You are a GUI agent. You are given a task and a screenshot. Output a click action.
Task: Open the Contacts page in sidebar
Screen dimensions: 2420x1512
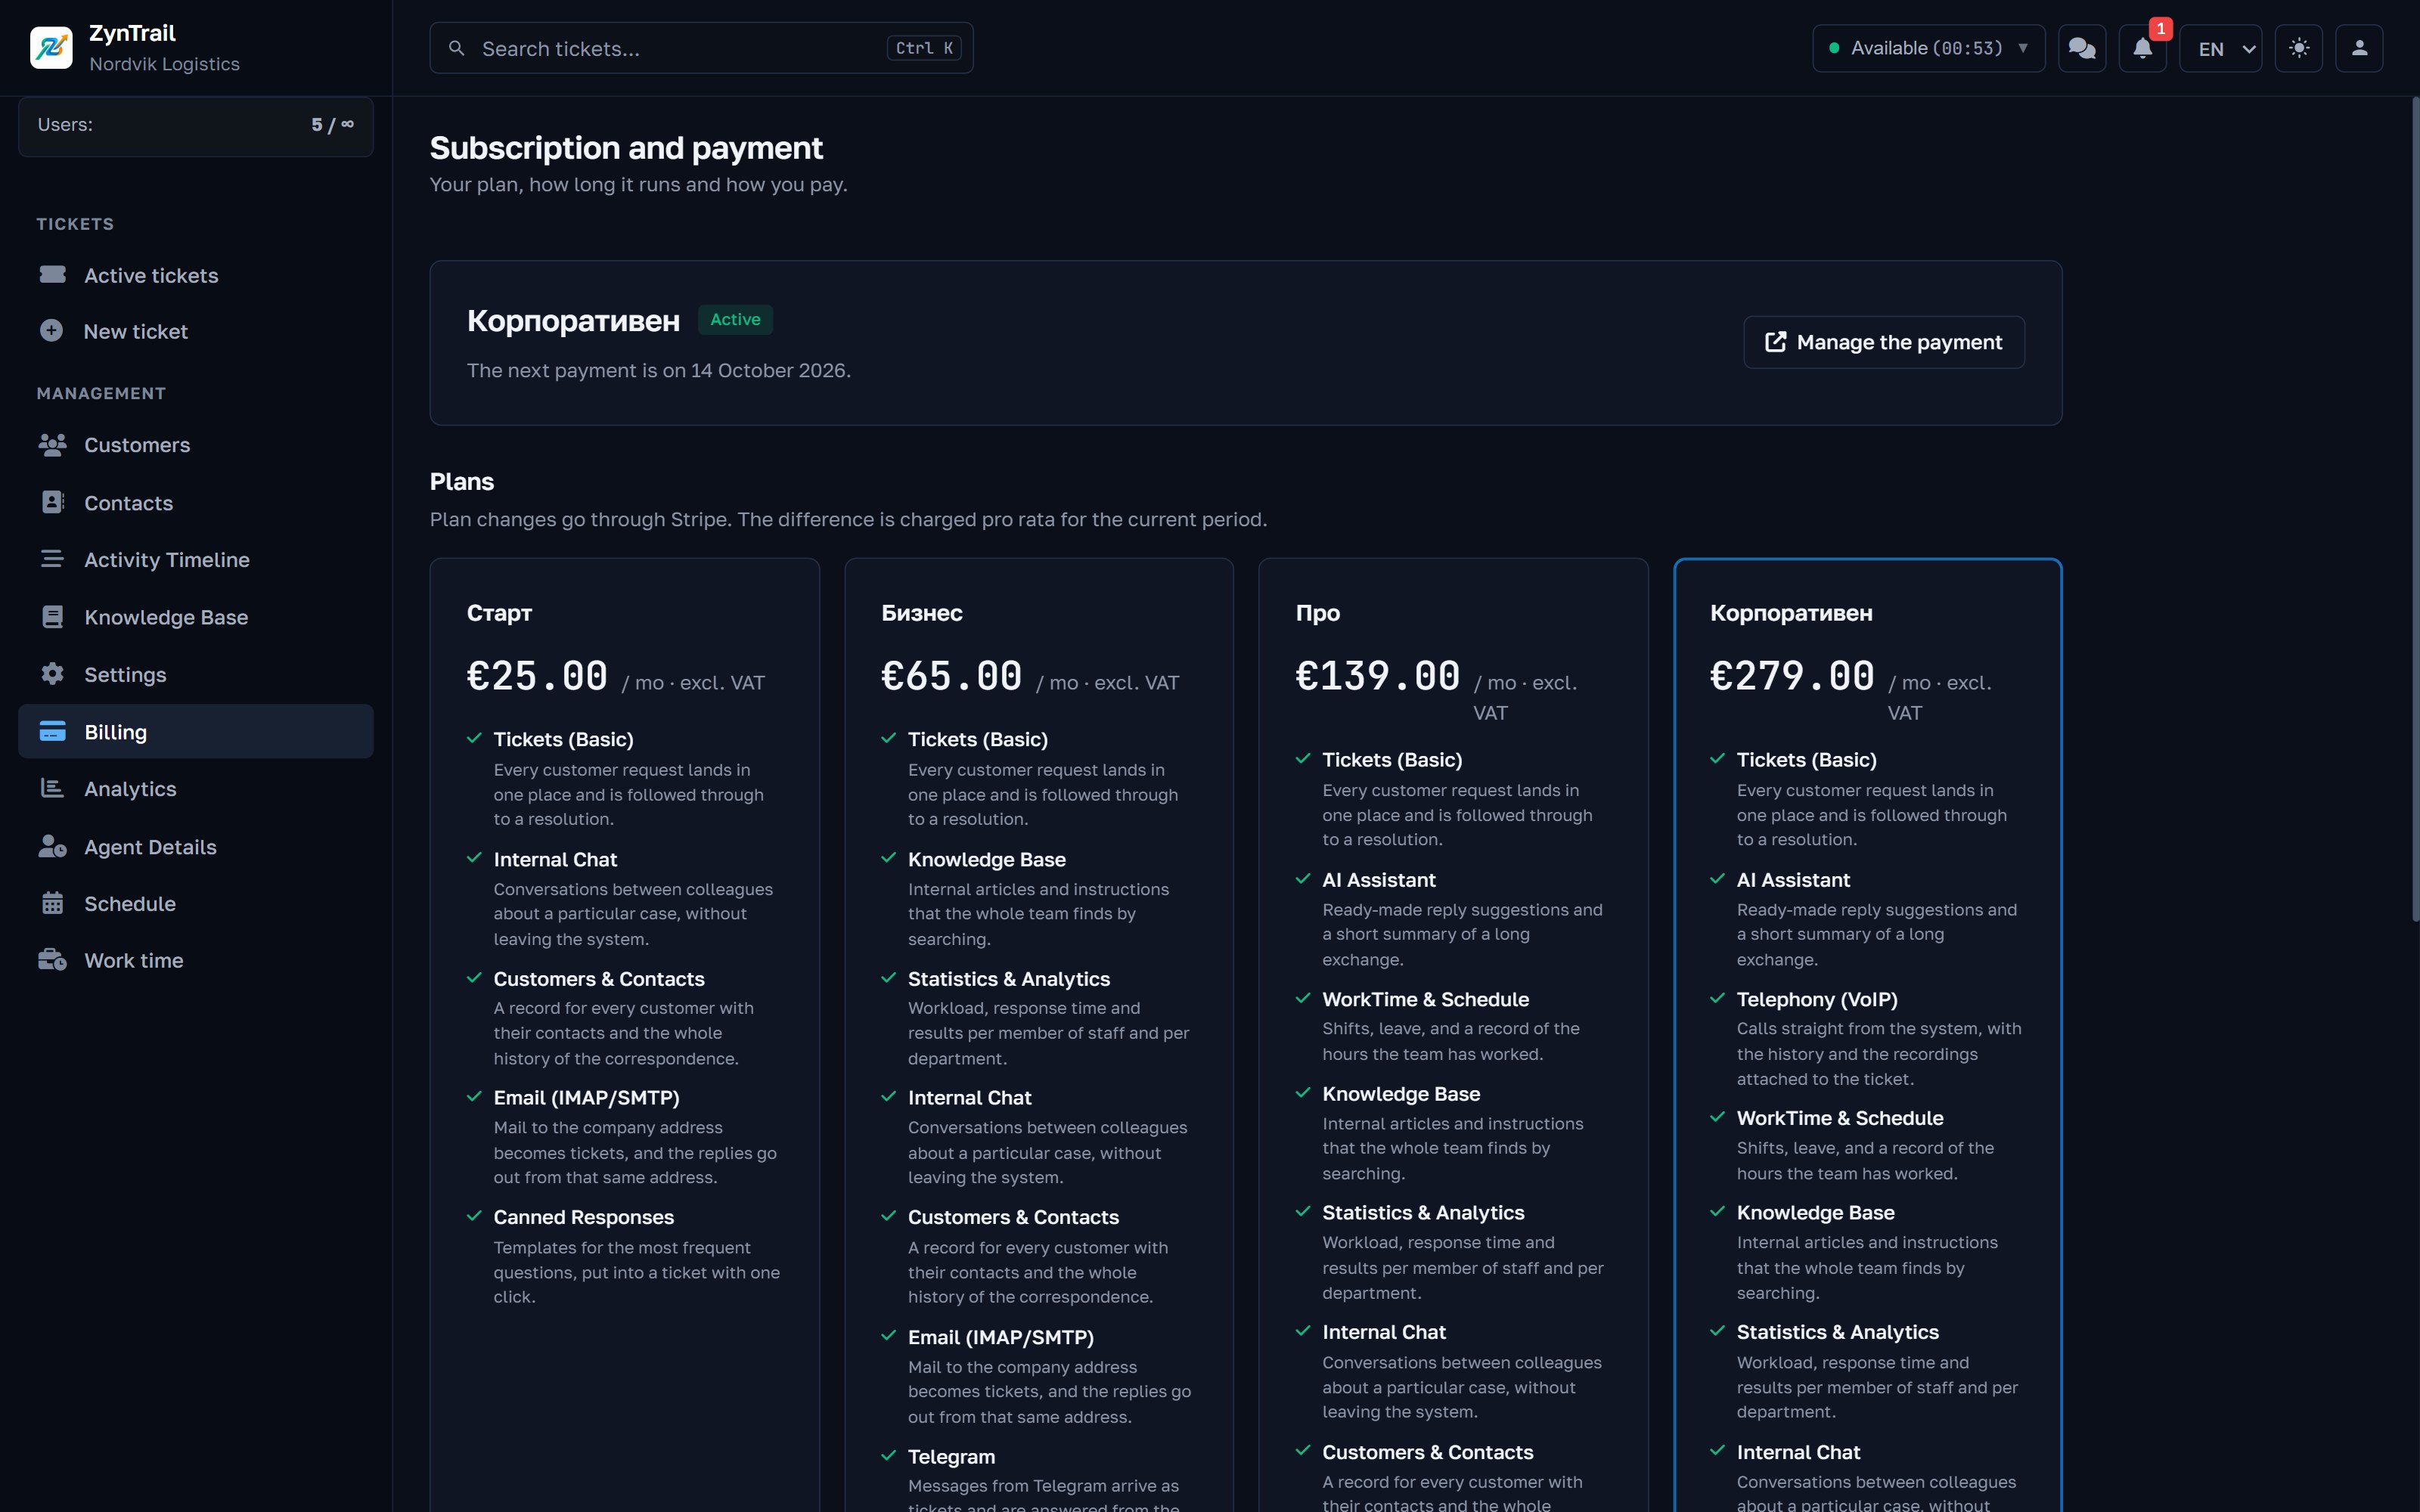pos(196,503)
